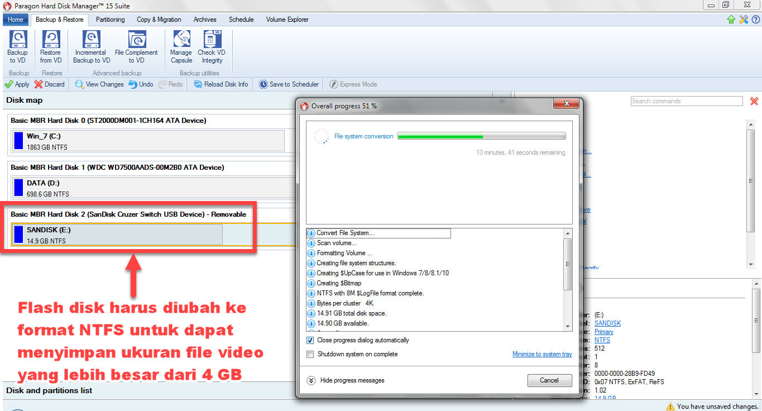Viewport: 762px width, 411px height.
Task: Switch to Express Mode
Action: click(353, 84)
